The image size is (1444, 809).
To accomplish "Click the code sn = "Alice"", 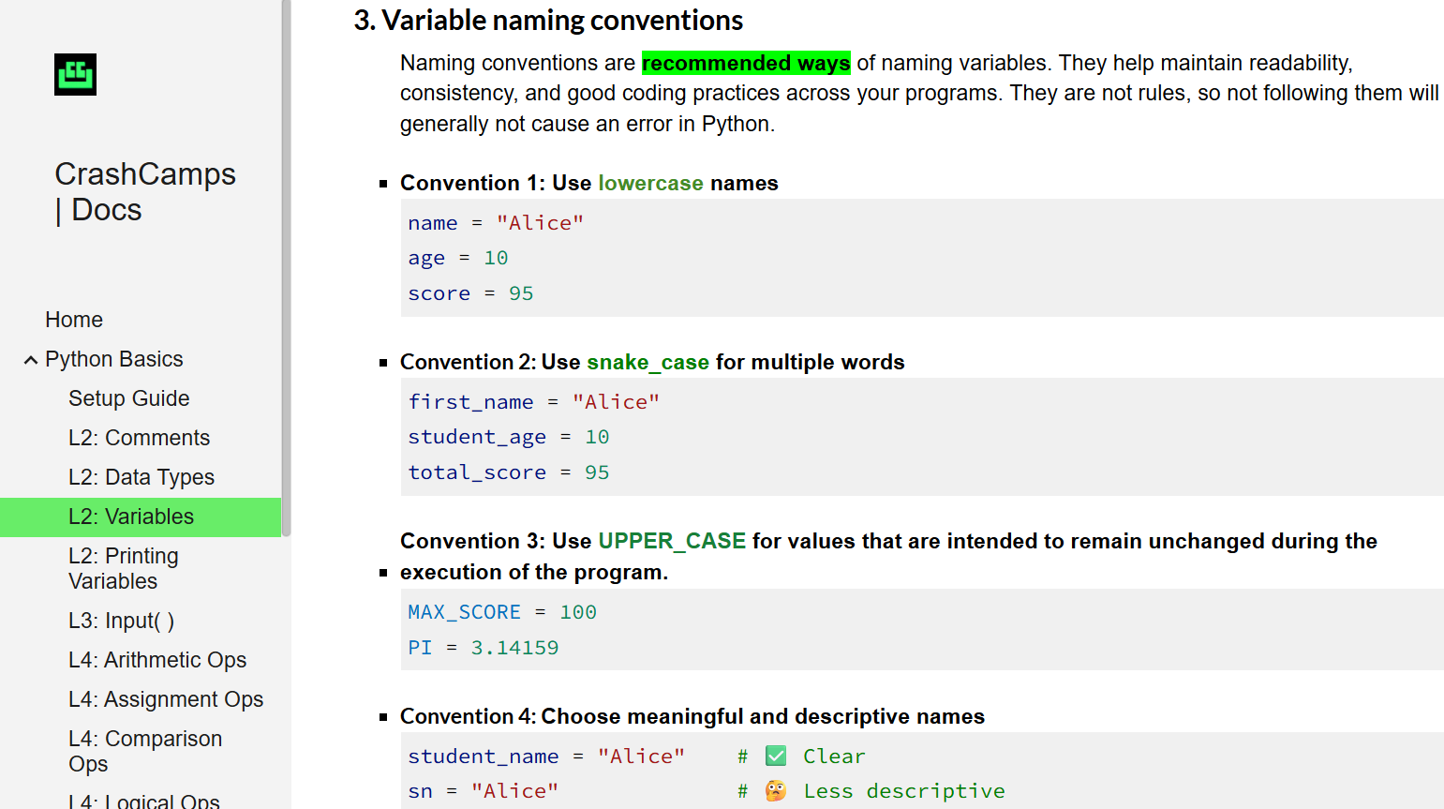I will coord(484,791).
